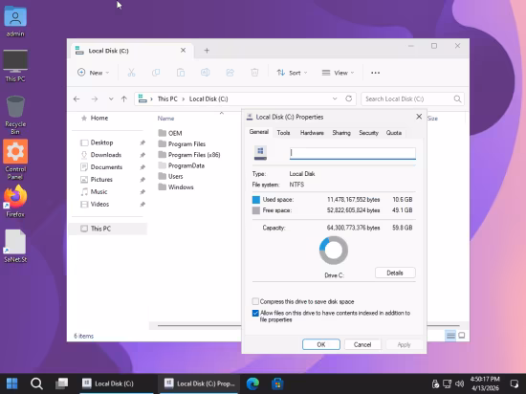This screenshot has height=394, width=526.
Task: Select the Users folder
Action: (171, 176)
